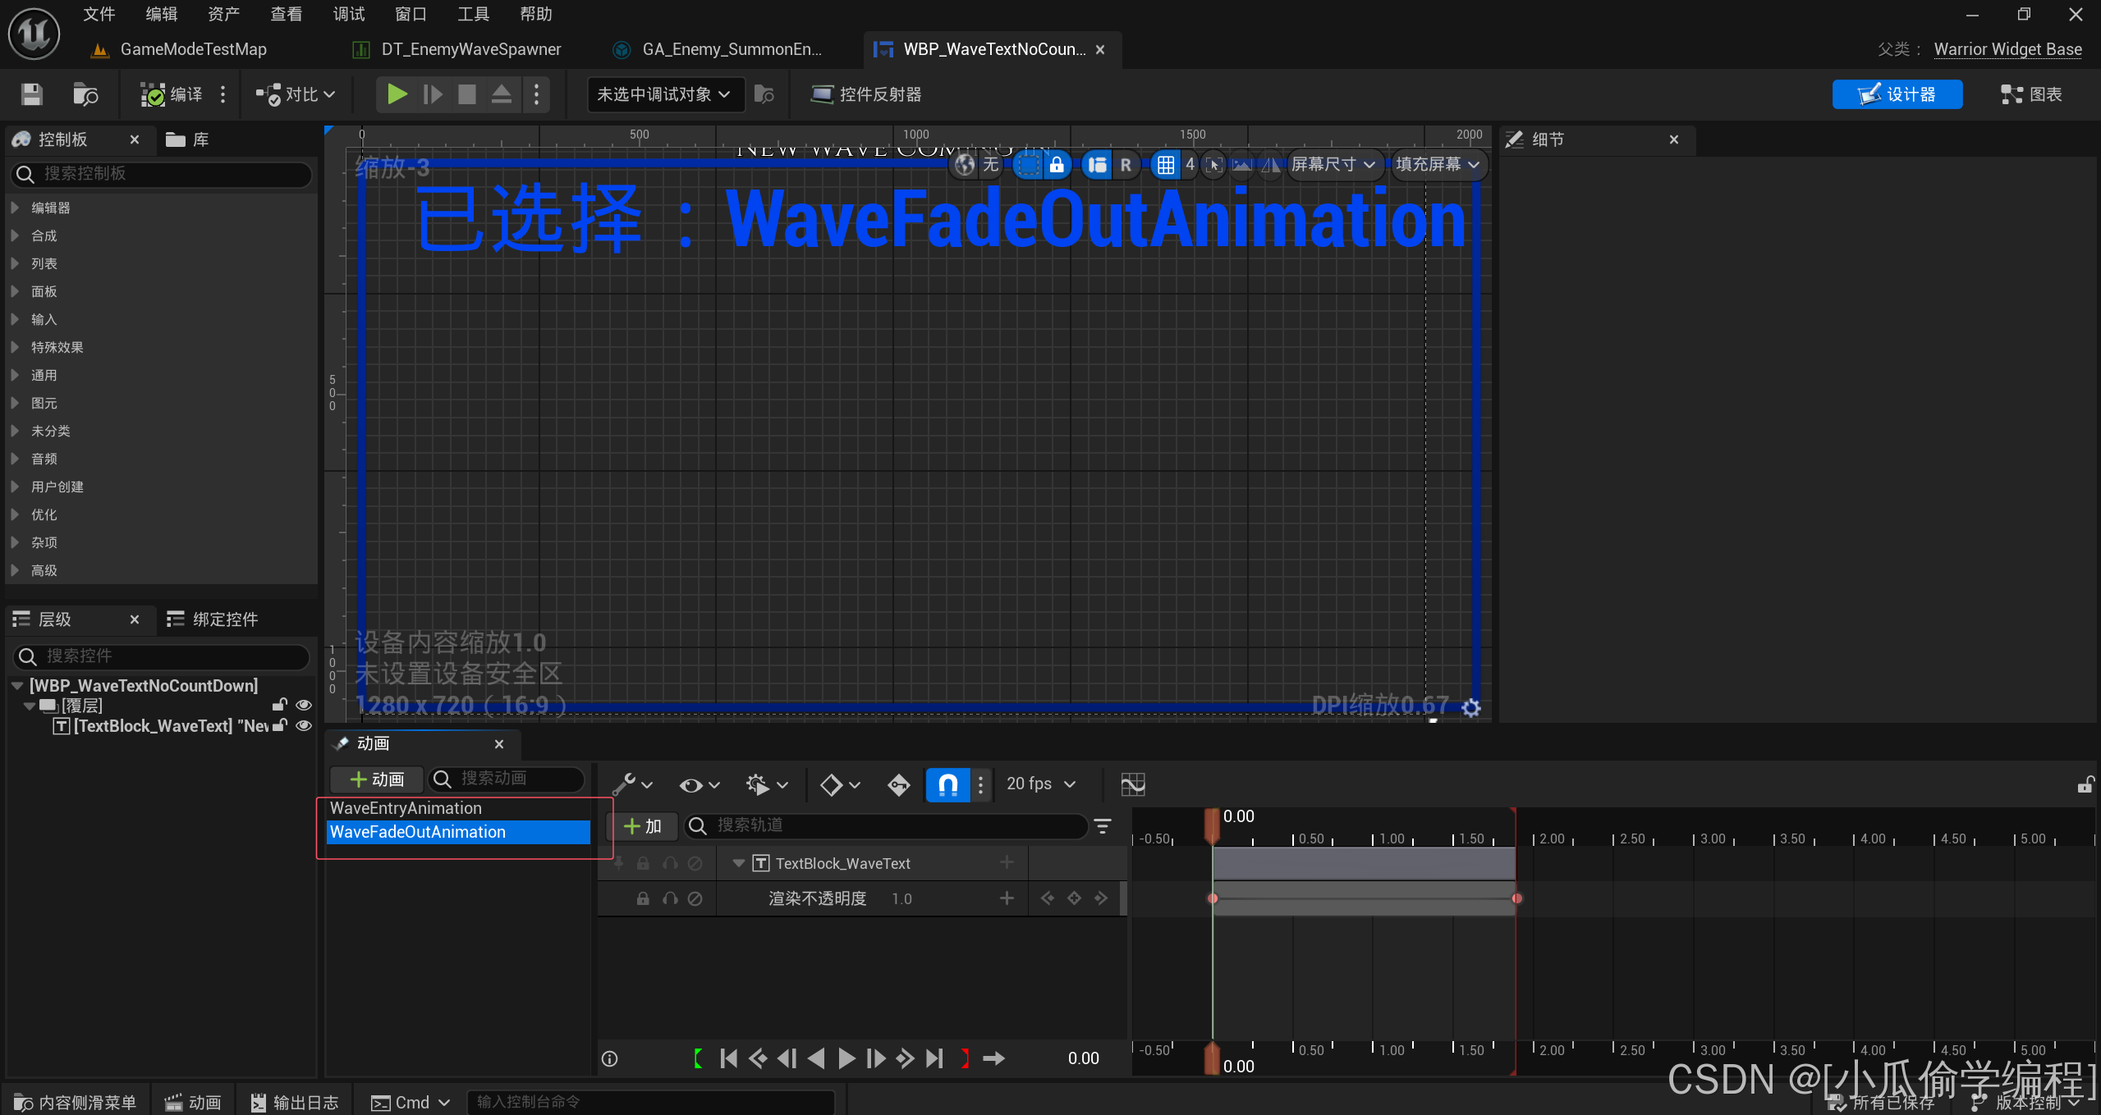Screen dimensions: 2101x1115
Task: Click the + 动画 add animation button
Action: pyautogui.click(x=377, y=779)
